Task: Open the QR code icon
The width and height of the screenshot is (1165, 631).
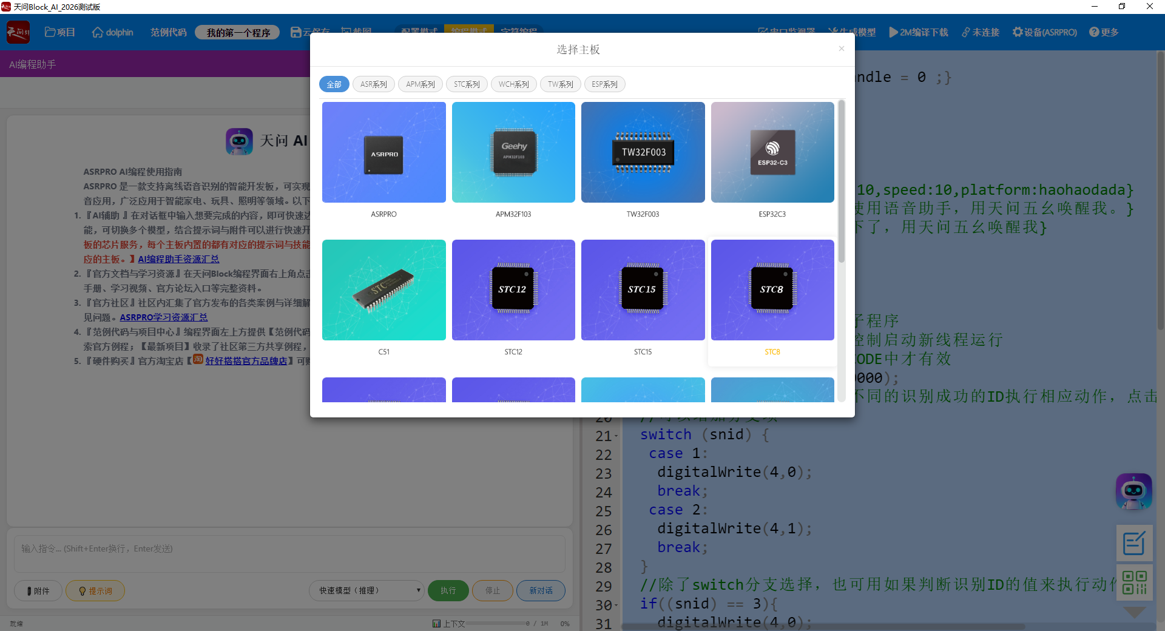Action: [1134, 582]
